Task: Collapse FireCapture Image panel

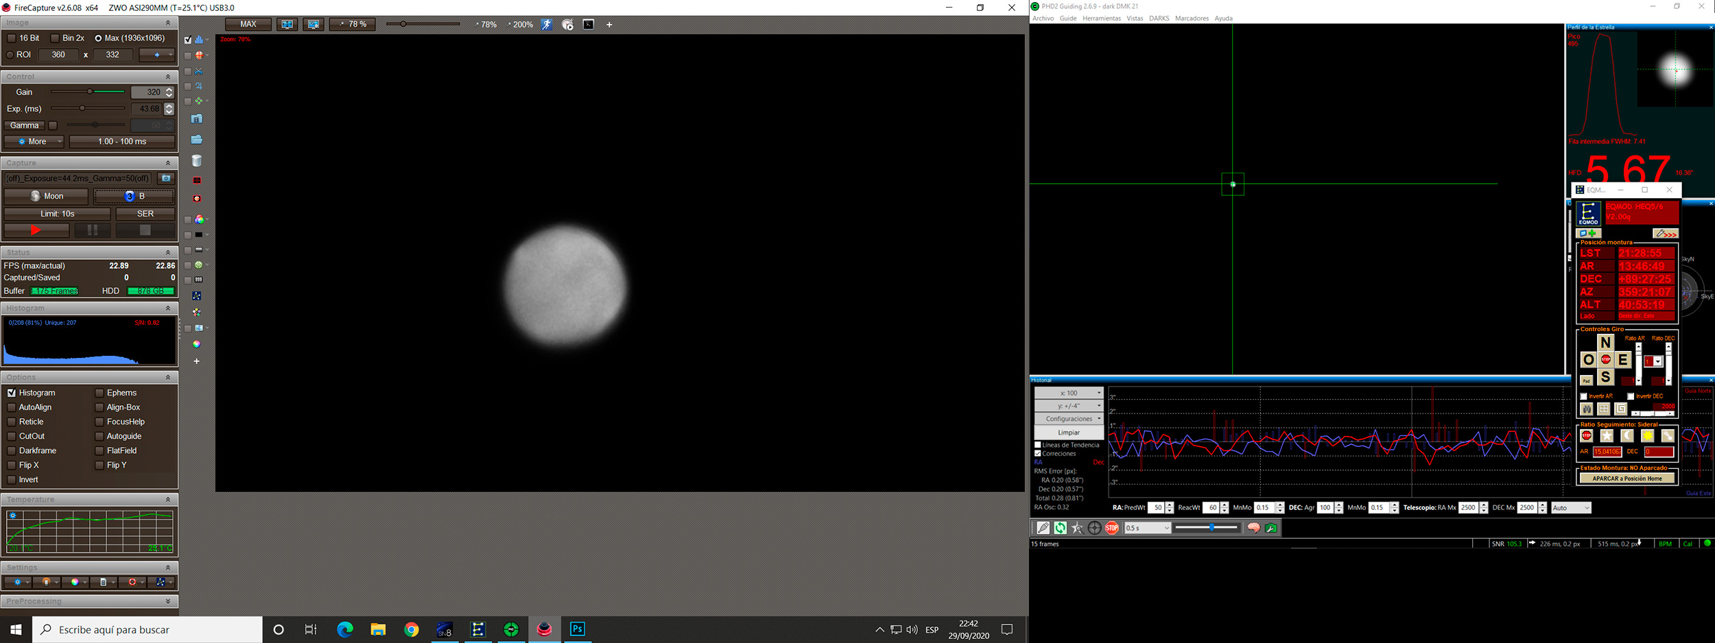Action: click(x=168, y=23)
